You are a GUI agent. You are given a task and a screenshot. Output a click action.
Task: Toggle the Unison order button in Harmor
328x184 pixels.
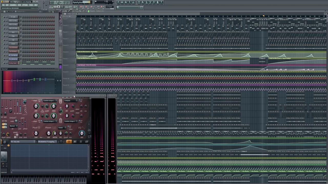tap(16, 121)
